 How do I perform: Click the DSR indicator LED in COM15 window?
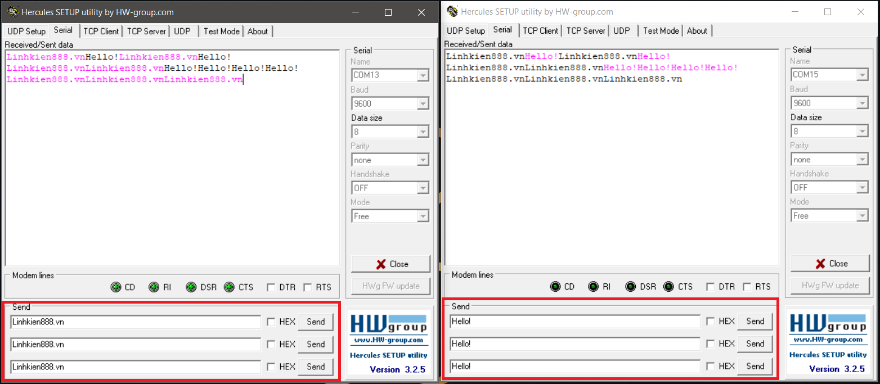point(631,287)
